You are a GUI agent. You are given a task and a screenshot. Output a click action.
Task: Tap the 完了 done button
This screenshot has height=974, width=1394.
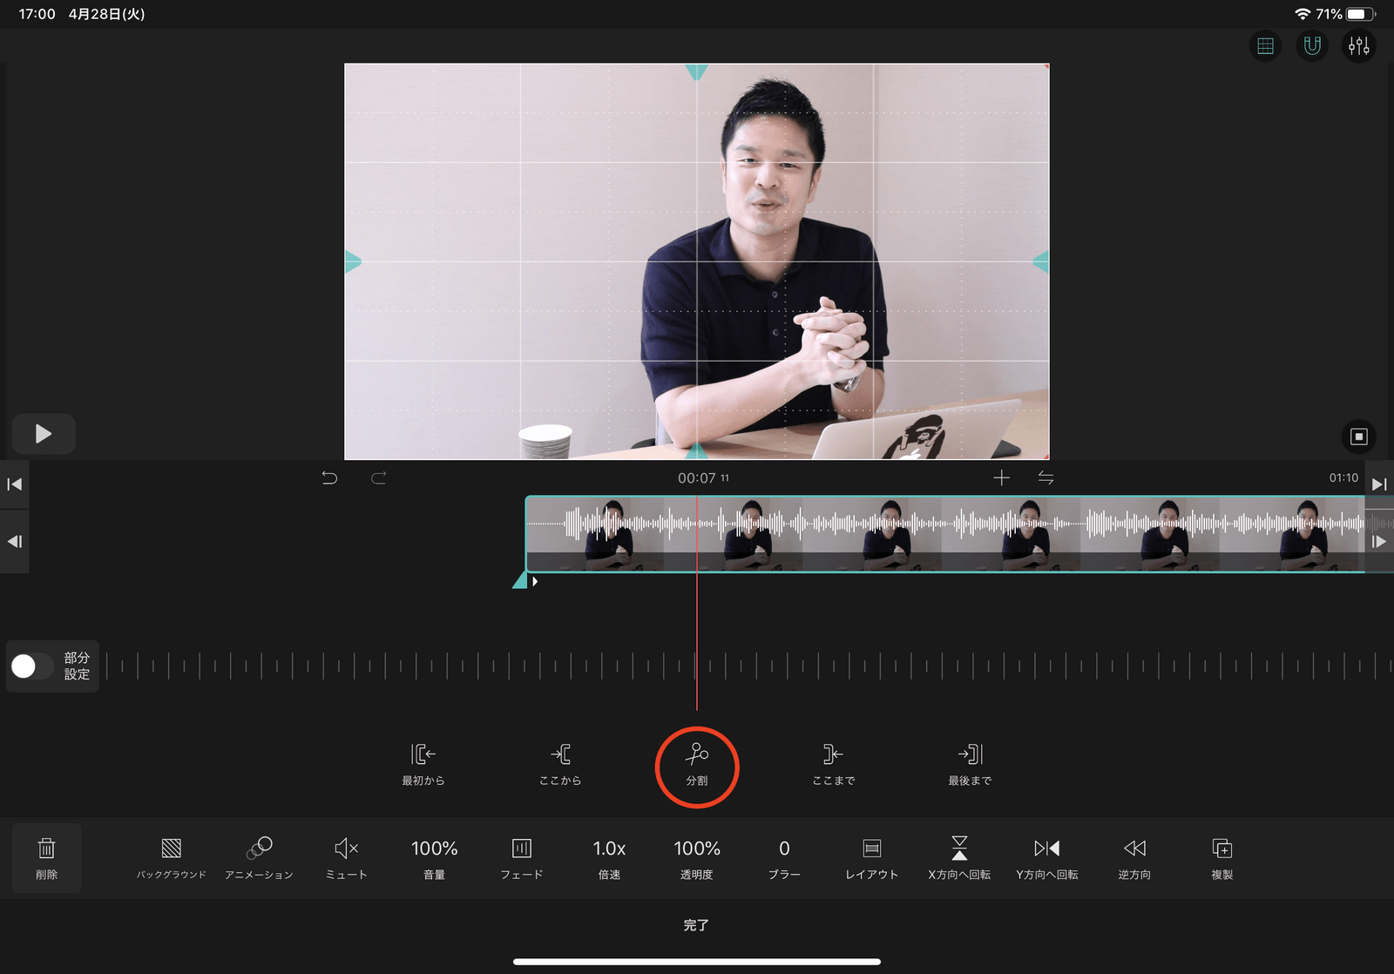(x=696, y=925)
